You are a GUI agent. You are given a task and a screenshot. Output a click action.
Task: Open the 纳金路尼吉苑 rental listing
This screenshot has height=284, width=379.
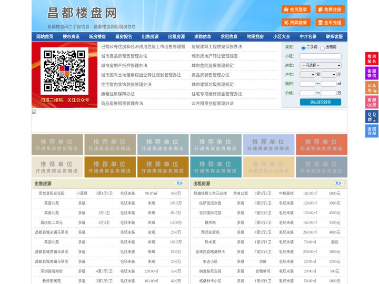tap(210, 271)
